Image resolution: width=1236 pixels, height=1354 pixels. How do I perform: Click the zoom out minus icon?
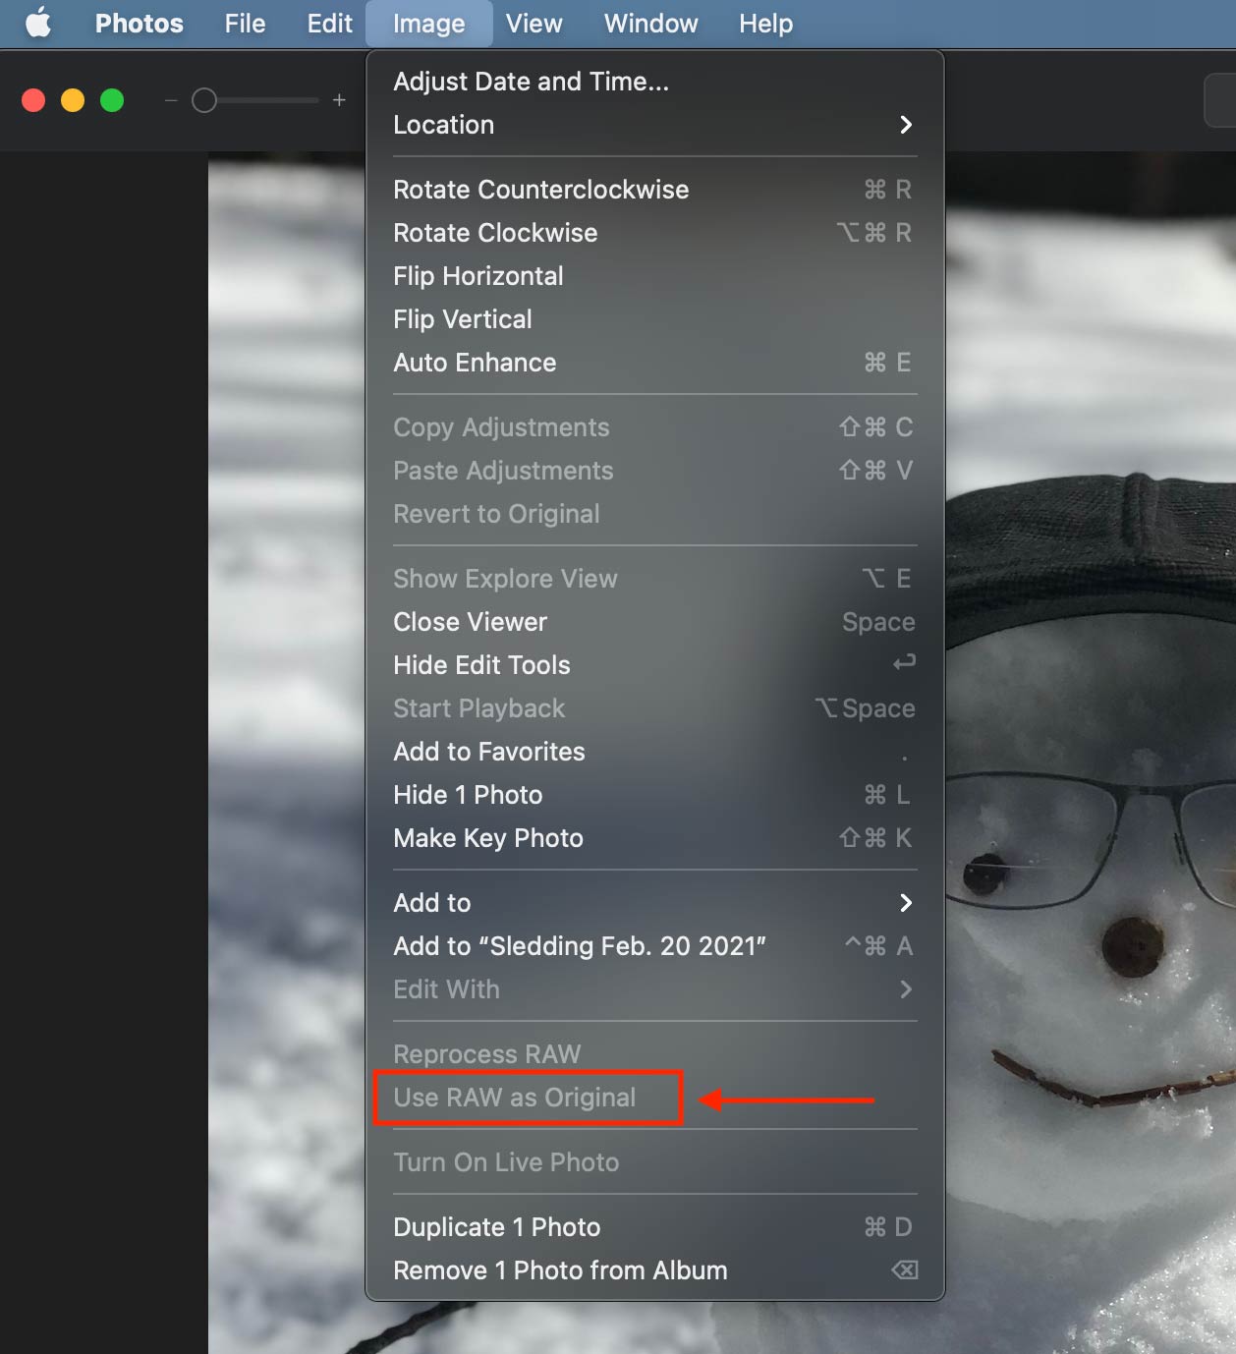pos(171,100)
